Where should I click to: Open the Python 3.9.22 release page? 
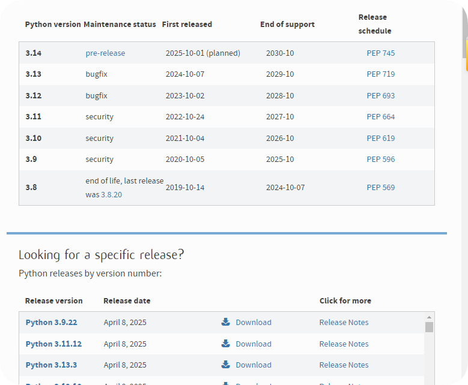point(51,323)
